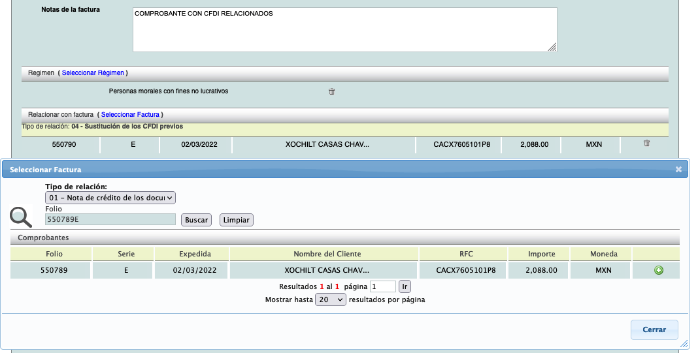Viewport: 698px width, 353px height.
Task: Click the Cerrar button
Action: point(654,330)
